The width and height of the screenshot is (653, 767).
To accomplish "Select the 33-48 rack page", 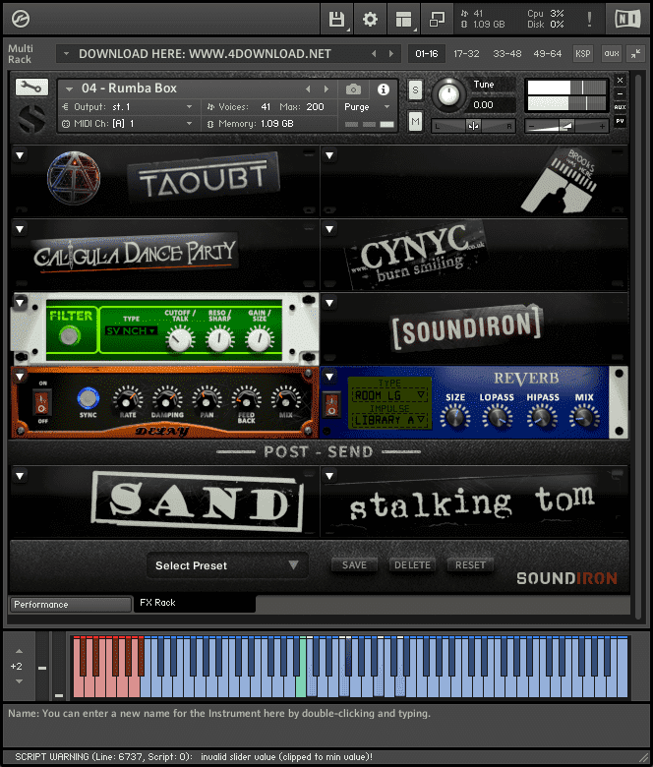I will click(x=507, y=54).
